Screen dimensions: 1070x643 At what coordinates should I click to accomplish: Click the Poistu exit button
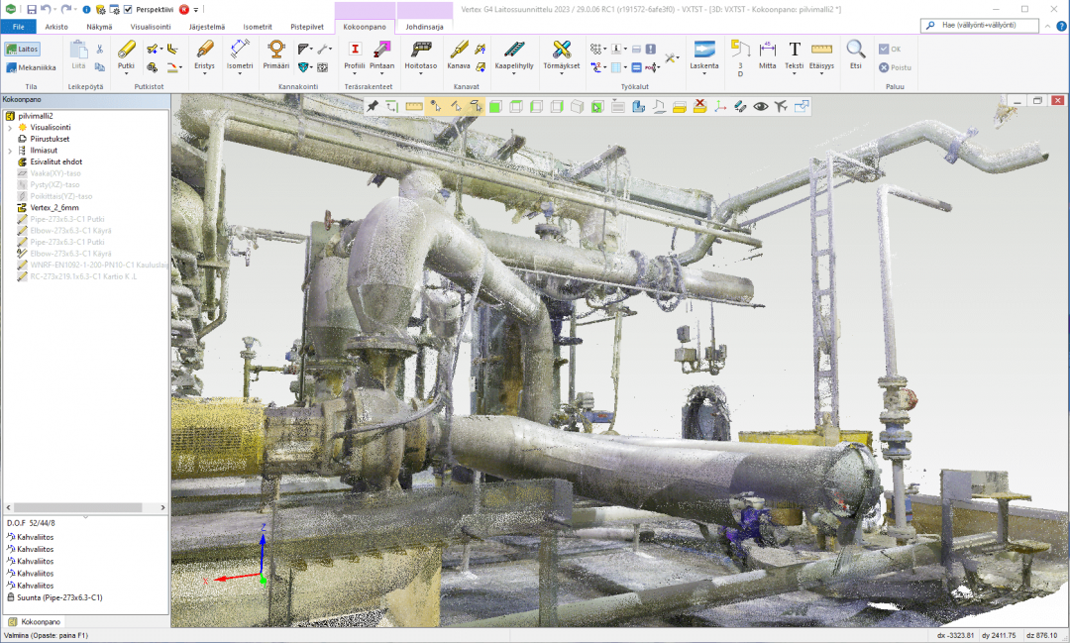click(x=895, y=67)
